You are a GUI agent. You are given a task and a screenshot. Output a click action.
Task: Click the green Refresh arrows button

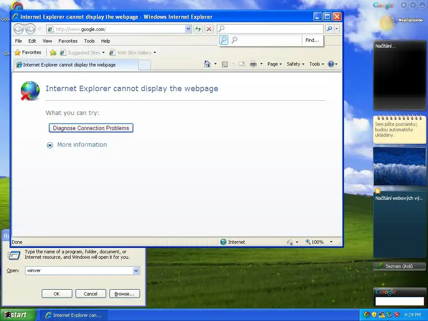click(x=198, y=29)
